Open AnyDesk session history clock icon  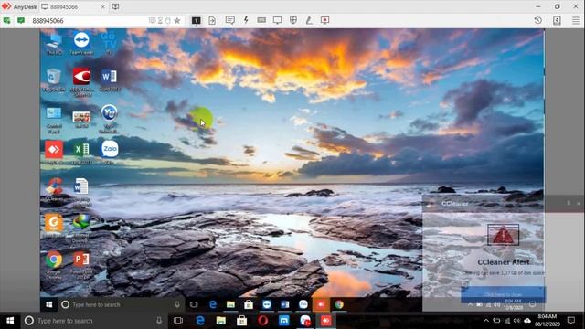tap(538, 20)
